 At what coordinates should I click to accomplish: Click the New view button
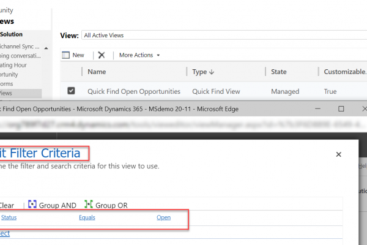point(73,55)
